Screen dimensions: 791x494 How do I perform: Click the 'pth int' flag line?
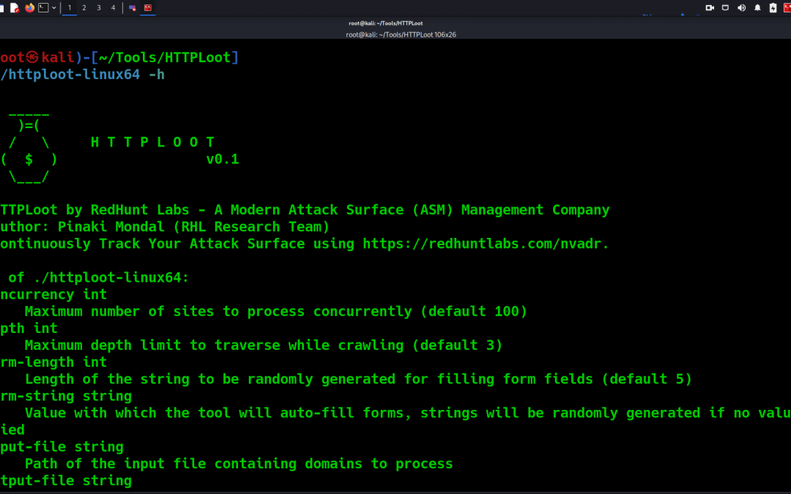(29, 328)
